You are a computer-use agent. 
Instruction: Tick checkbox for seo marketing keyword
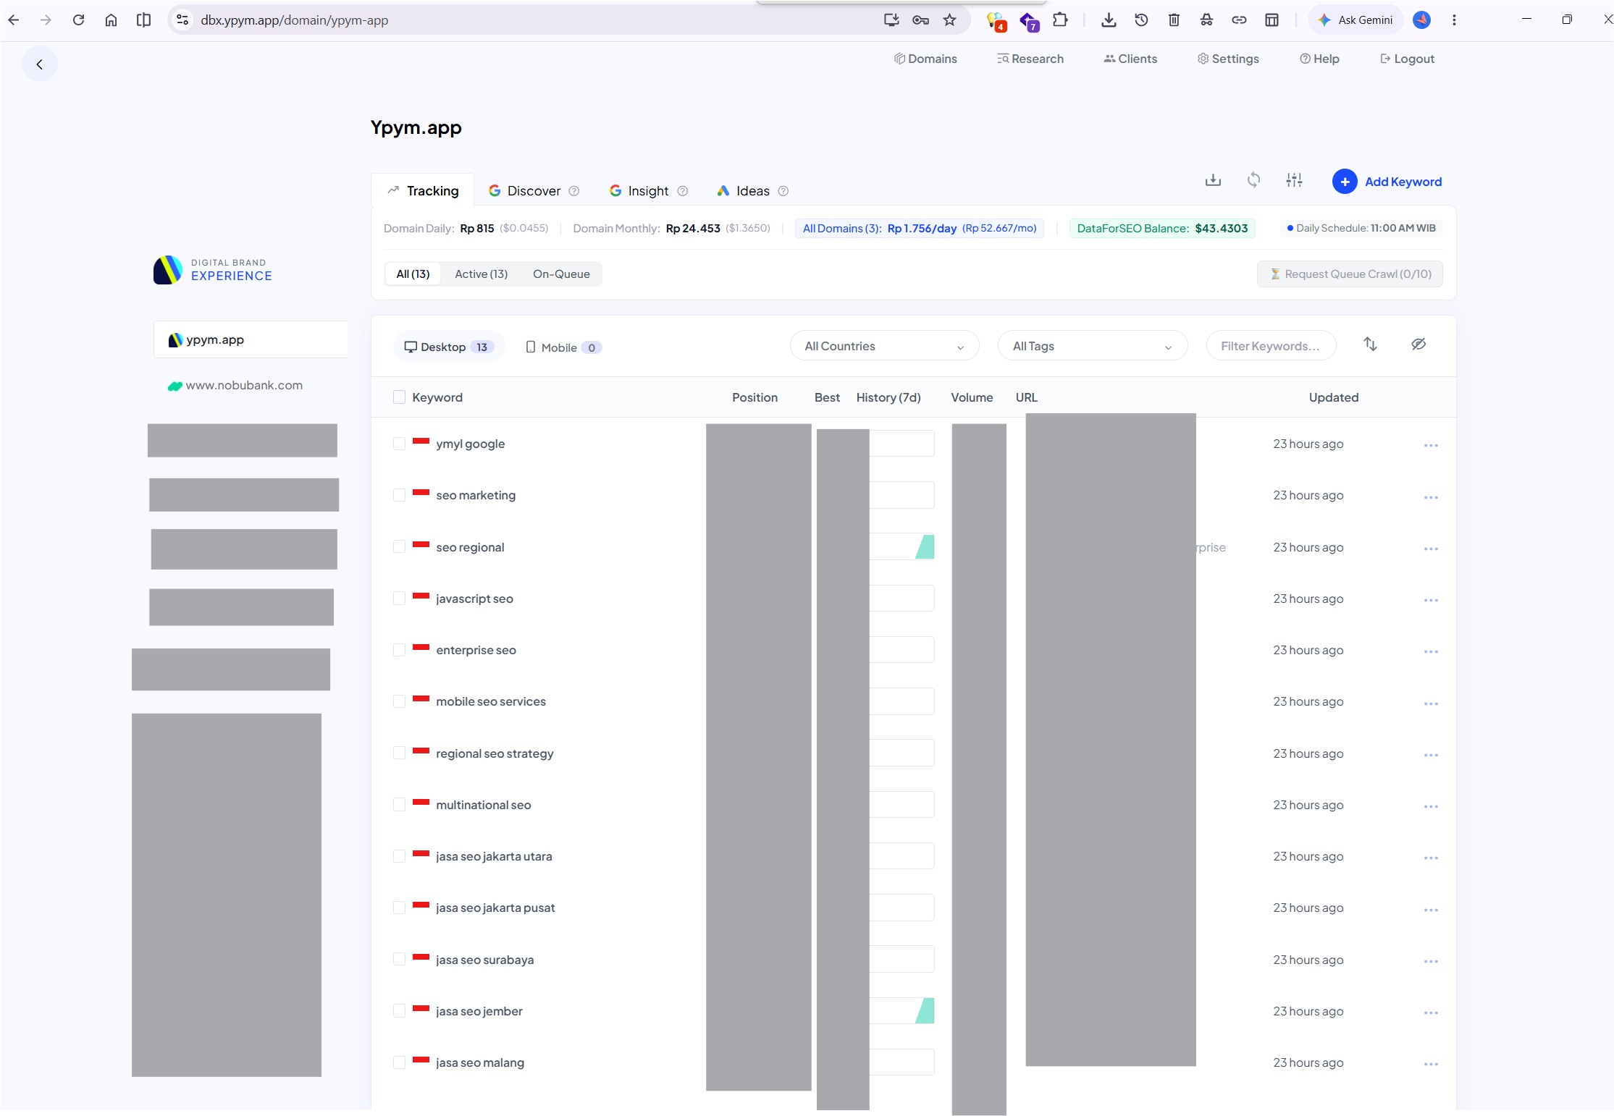[399, 494]
